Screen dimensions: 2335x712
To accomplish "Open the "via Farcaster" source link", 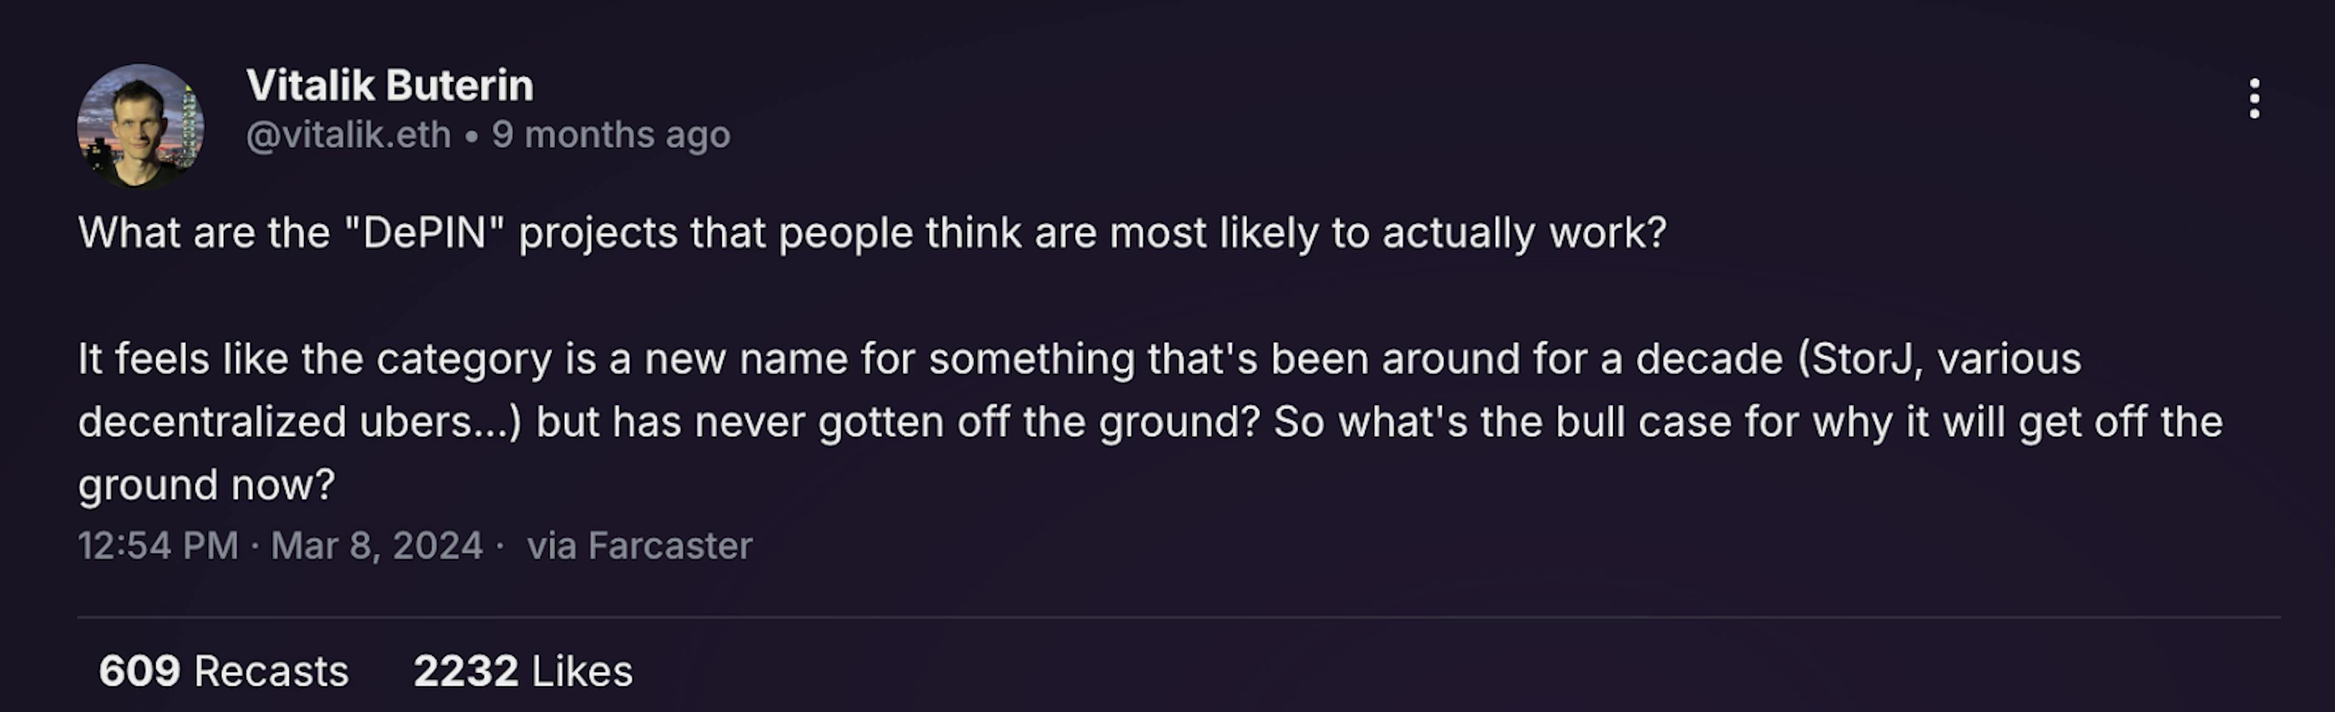I will click(x=639, y=546).
